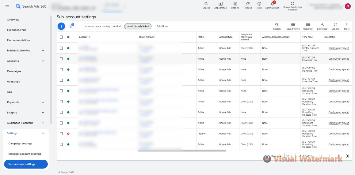Jump to the last page of results

(348, 156)
